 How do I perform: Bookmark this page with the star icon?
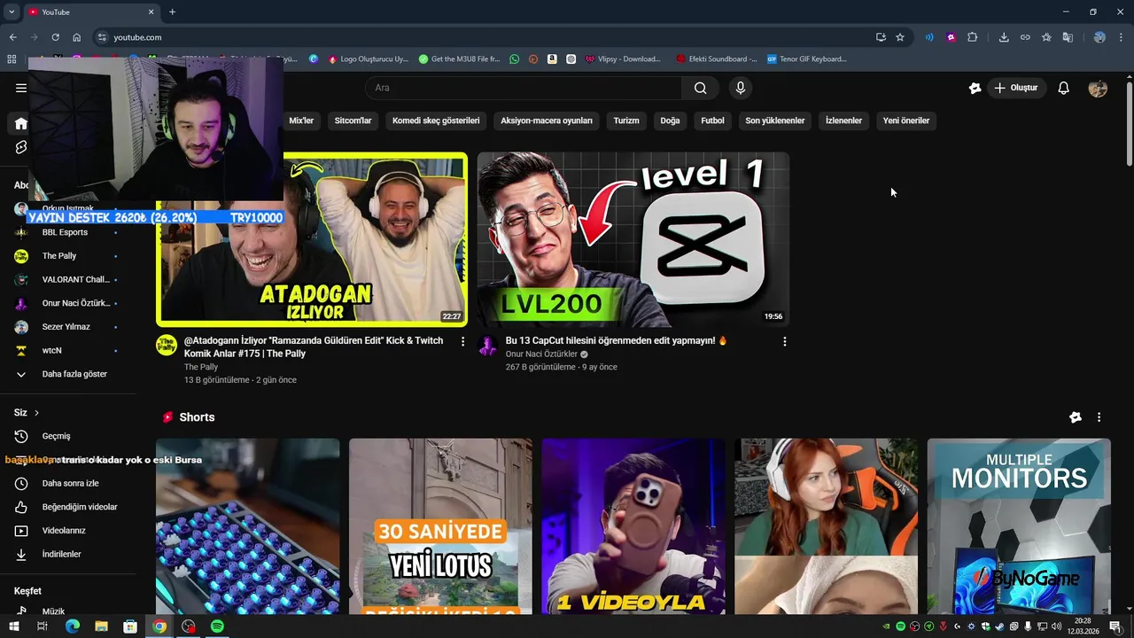pyautogui.click(x=900, y=37)
